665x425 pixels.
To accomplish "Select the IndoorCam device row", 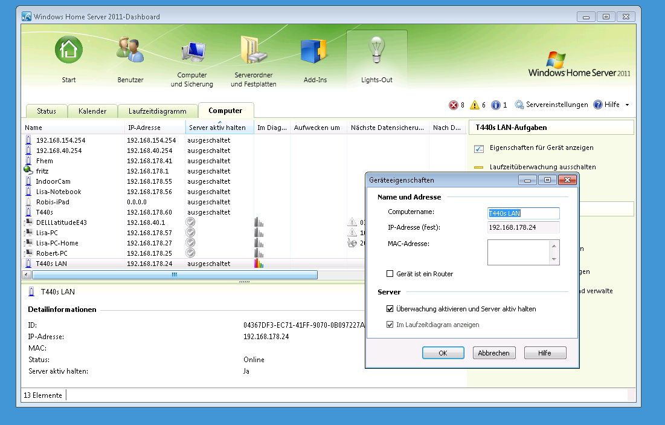I will (193, 181).
